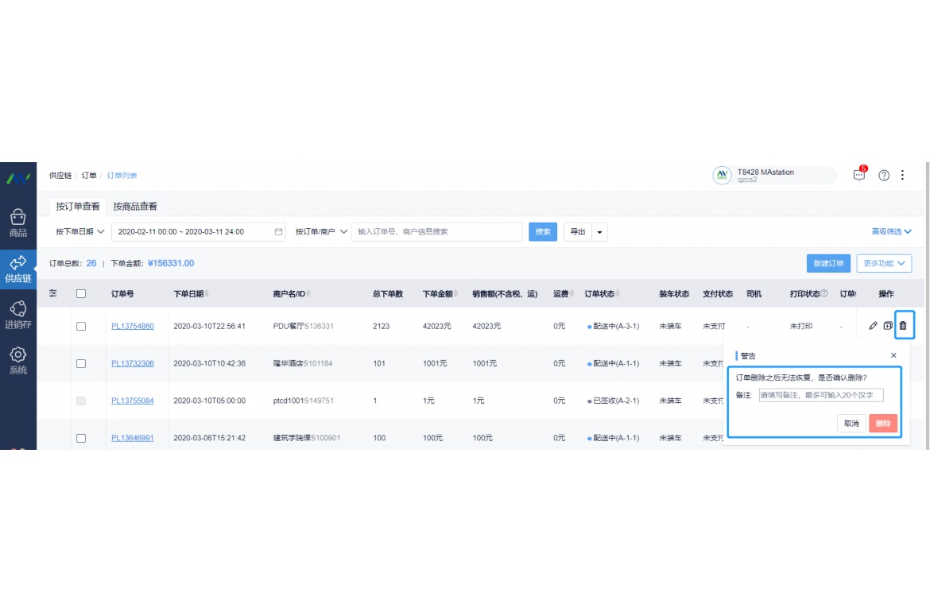Screen dimensions: 930x612
Task: Toggle the select-all checkbox in table header
Action: coord(81,294)
